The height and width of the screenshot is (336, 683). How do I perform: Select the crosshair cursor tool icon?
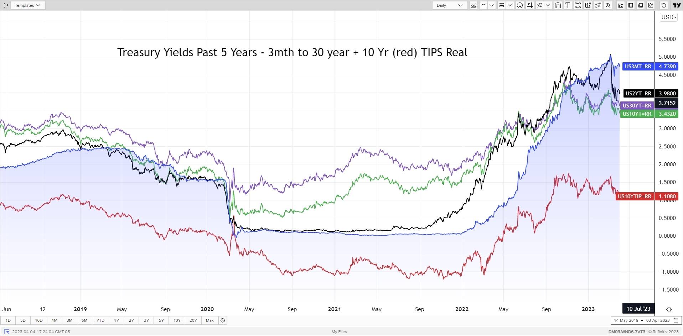(530, 5)
